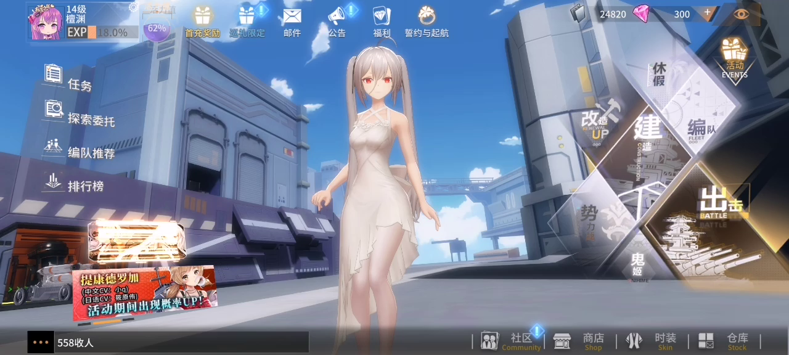Viewport: 789px width, 355px height.
Task: Open the 福利 welfare cards icon
Action: [382, 16]
